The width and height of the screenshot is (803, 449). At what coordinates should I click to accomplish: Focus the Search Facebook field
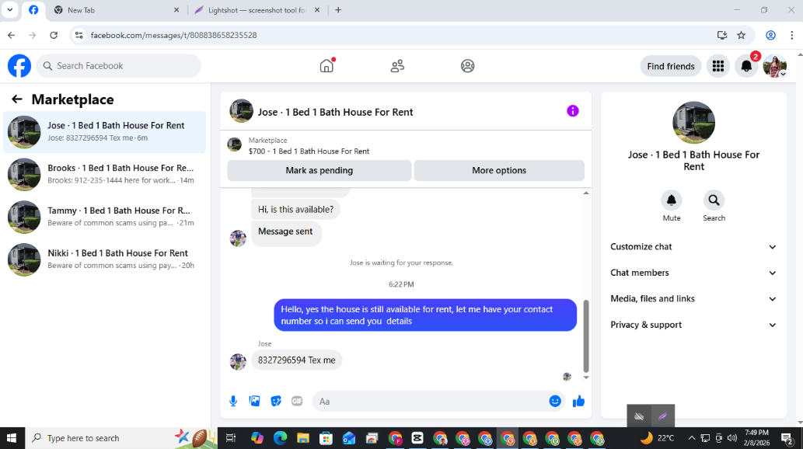coord(119,66)
